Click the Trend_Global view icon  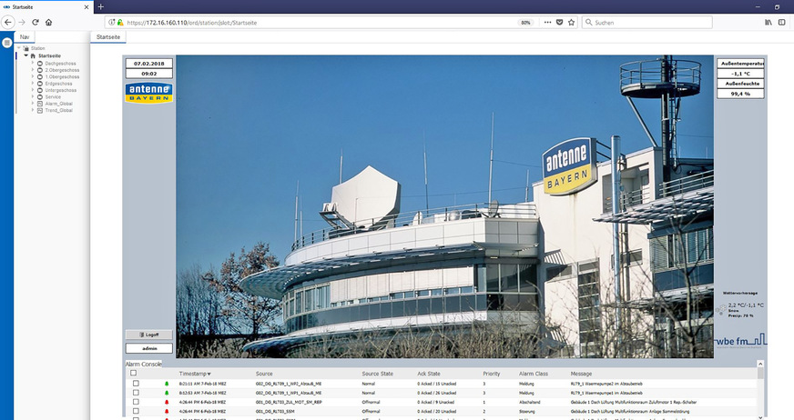(40, 110)
